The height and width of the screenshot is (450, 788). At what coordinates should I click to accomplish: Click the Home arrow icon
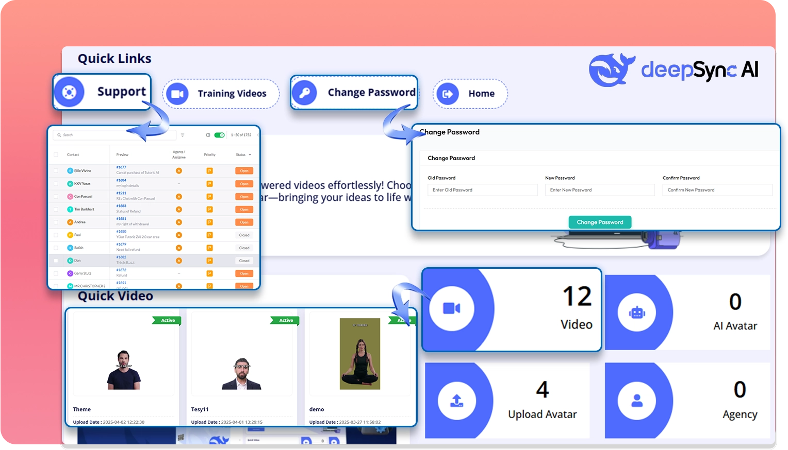point(447,94)
